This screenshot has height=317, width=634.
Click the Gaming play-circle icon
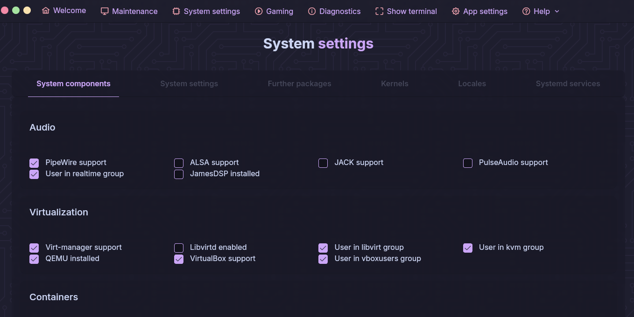pos(259,11)
